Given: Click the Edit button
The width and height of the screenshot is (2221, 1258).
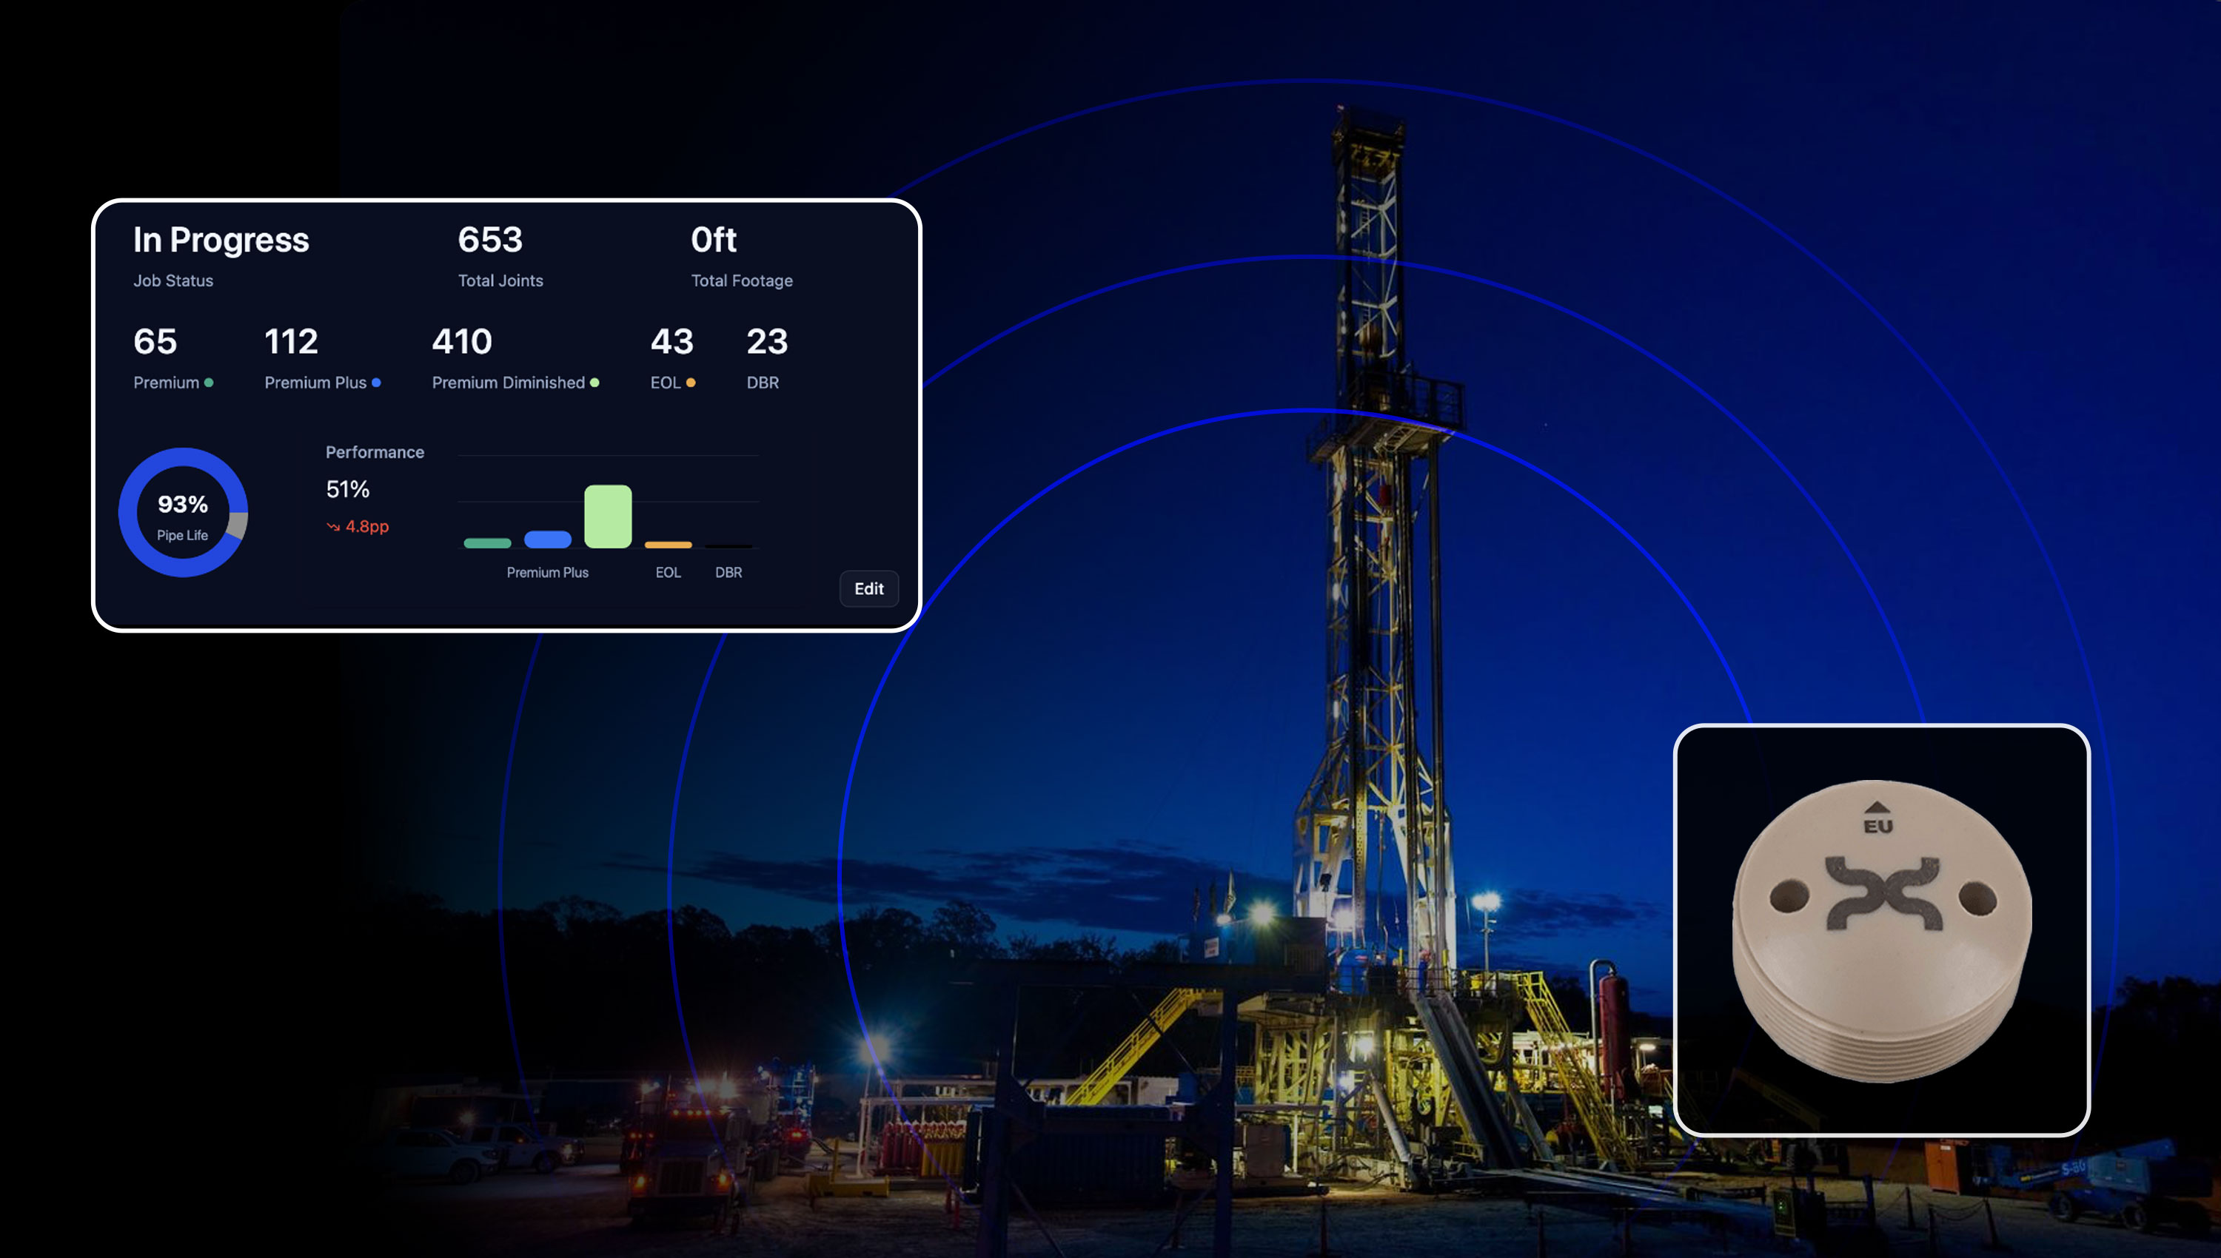Looking at the screenshot, I should 868,588.
